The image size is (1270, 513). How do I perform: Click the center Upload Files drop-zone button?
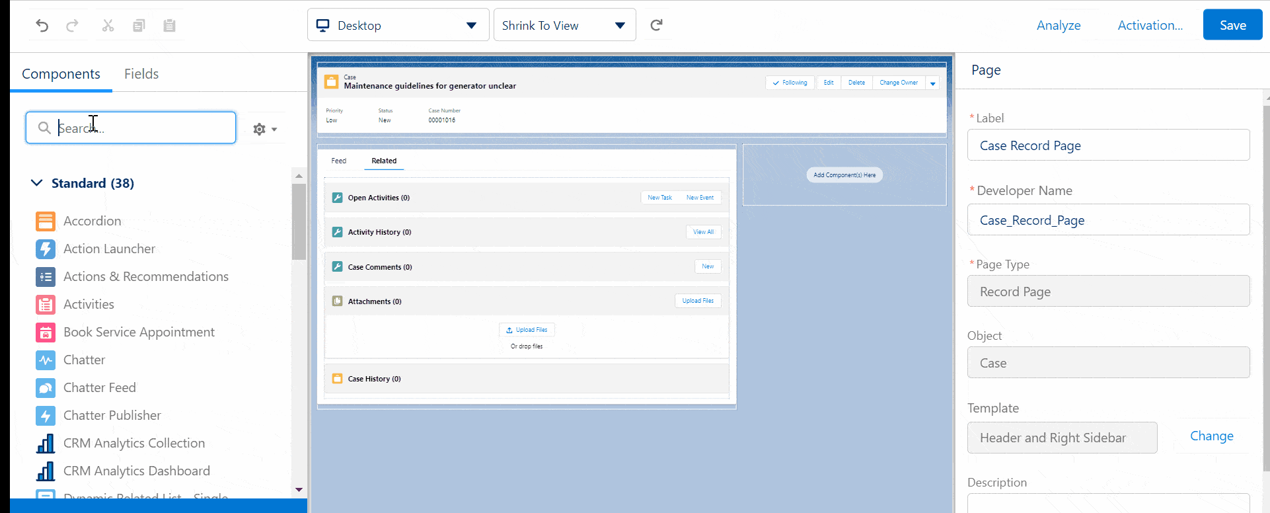[527, 330]
